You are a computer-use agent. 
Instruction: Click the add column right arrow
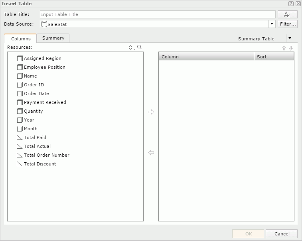151,112
